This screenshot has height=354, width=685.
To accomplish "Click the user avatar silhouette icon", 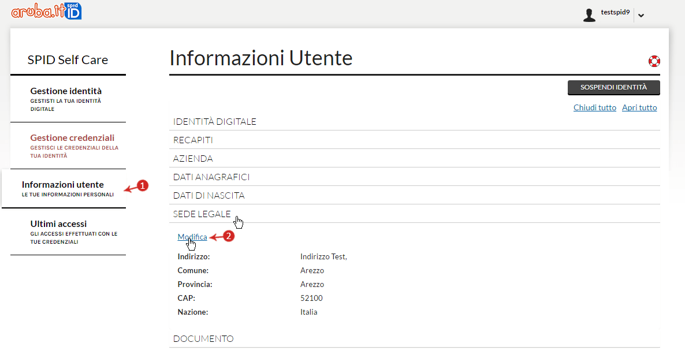I will pos(589,15).
